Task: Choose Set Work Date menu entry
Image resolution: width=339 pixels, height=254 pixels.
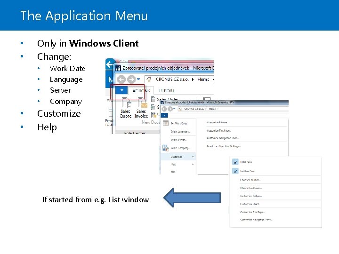Action: pos(179,123)
